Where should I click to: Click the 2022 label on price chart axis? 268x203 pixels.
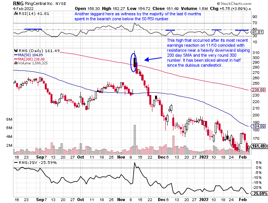pos(204,157)
